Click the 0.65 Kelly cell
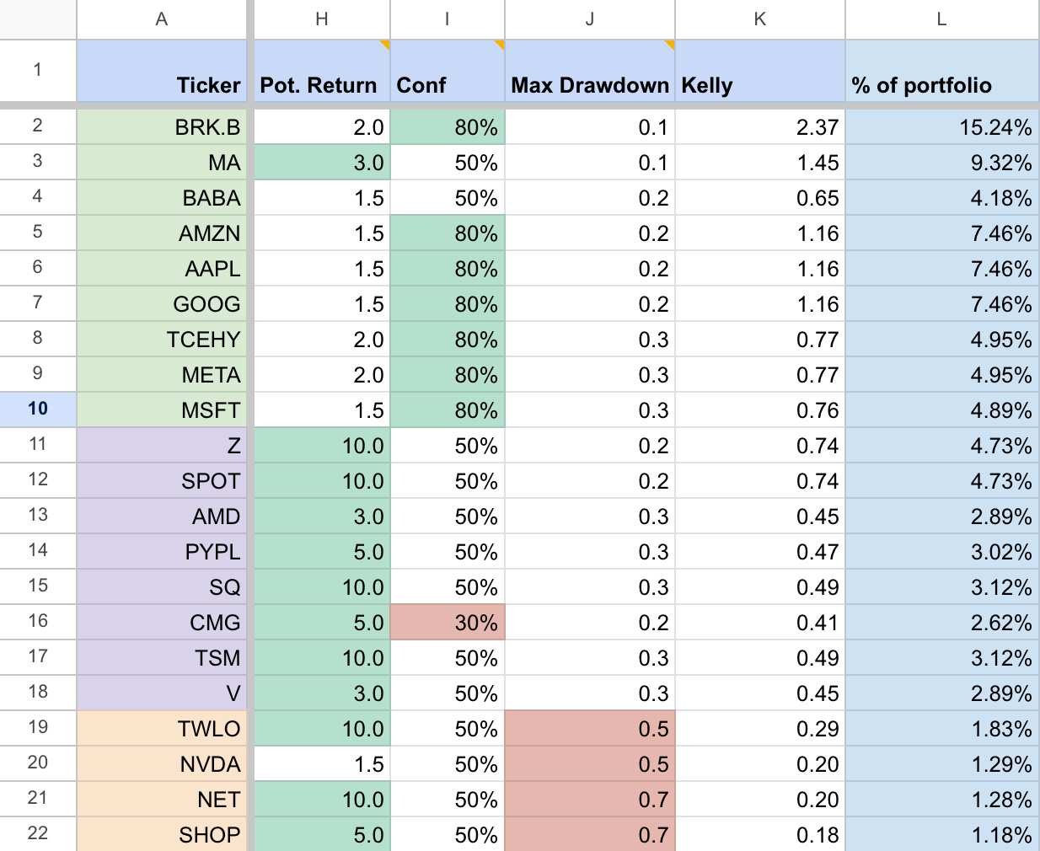Screen dimensions: 1040x851 point(760,198)
